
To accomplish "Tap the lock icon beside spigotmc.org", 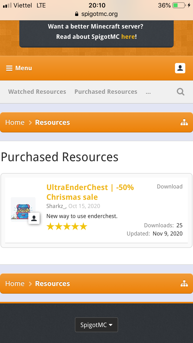I will click(76, 14).
